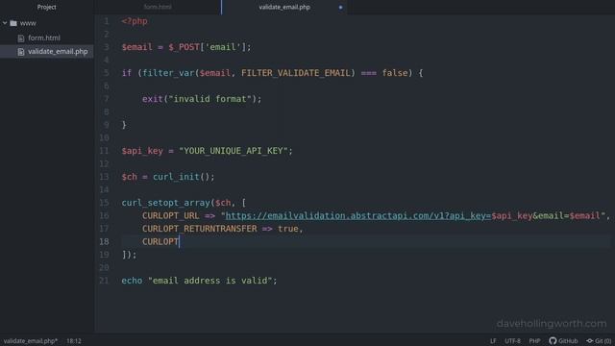The width and height of the screenshot is (615, 346).
Task: Click the Project panel header
Action: coord(47,7)
